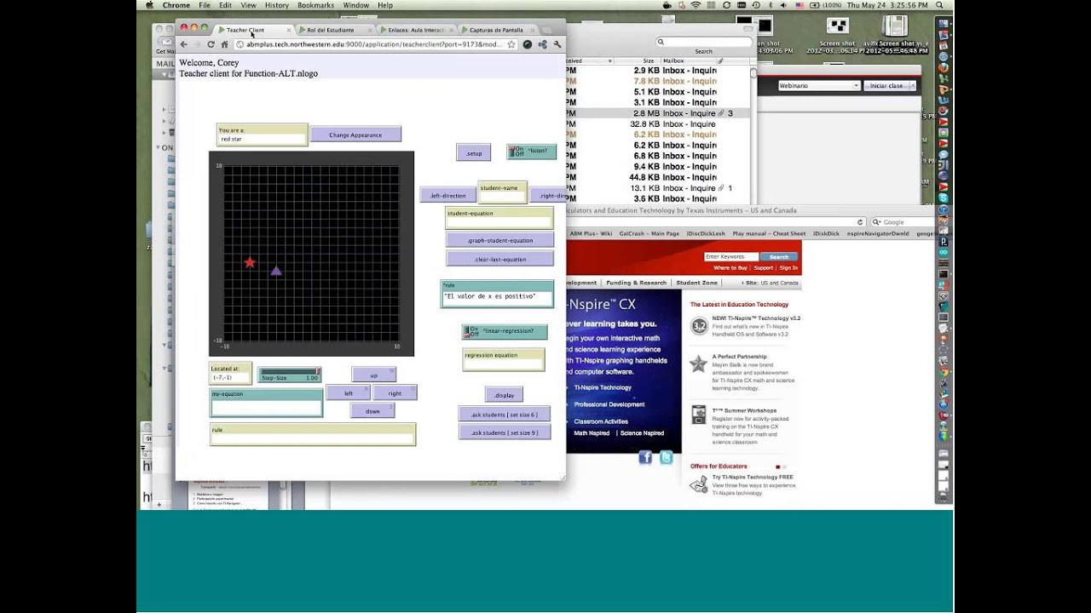Click the Facebook icon on TI page

(x=645, y=457)
